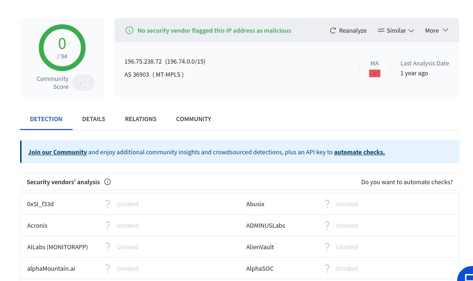Open the COMMUNITY tab
The image size is (473, 281).
point(194,119)
